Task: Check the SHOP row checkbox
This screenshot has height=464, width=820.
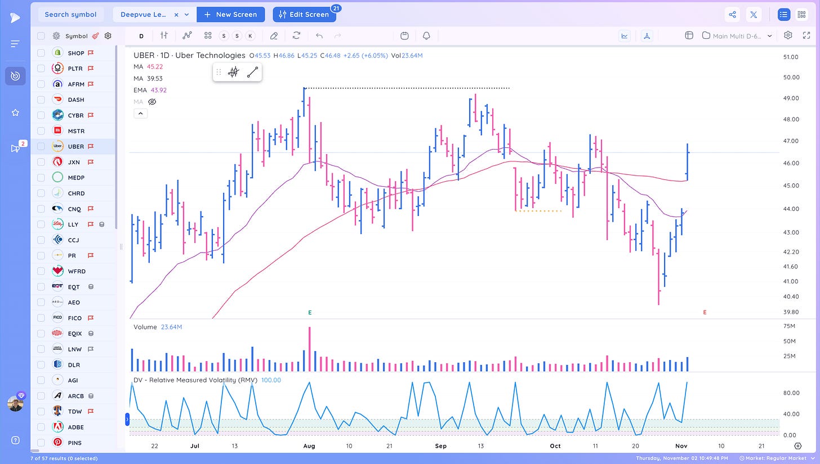Action: [x=41, y=53]
